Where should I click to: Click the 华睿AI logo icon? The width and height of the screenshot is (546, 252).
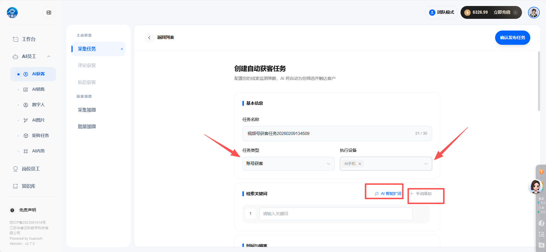tap(12, 13)
